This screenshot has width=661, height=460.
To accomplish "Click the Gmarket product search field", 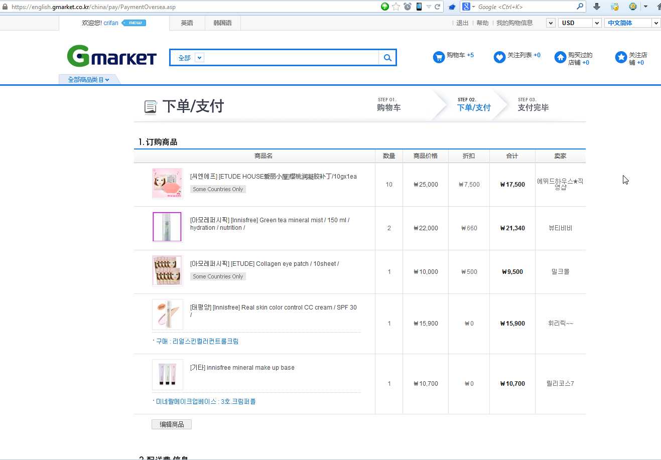I will click(291, 58).
